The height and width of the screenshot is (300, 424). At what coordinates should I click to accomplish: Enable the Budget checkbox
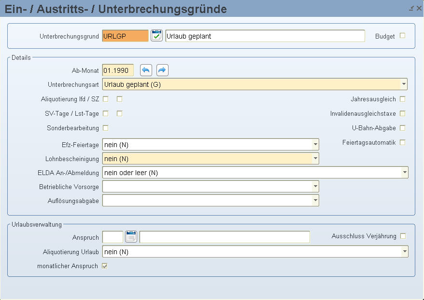(403, 36)
